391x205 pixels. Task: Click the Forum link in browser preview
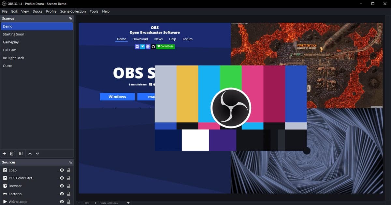coord(187,39)
